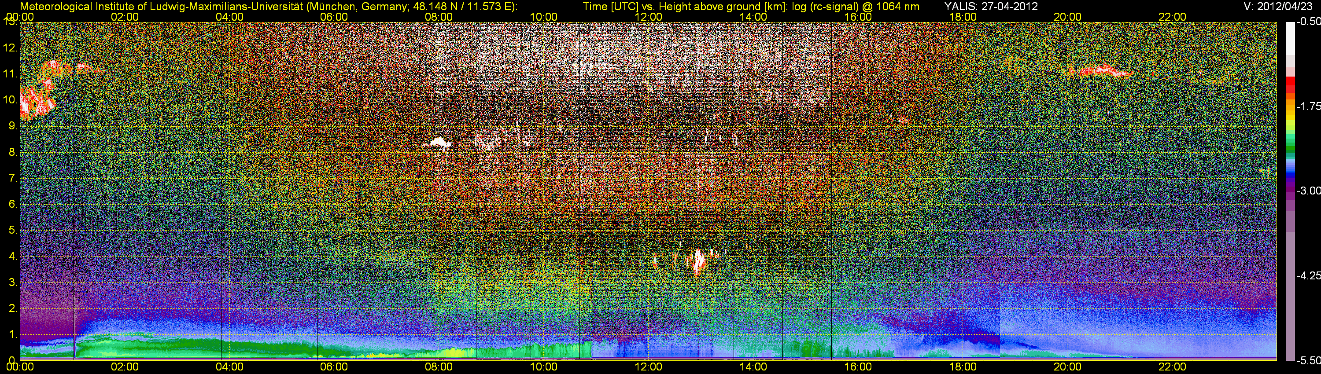Click the 'Time [UTC] vs. Height above ground' heading
Viewport: 1321px width, 374px height.
[751, 7]
